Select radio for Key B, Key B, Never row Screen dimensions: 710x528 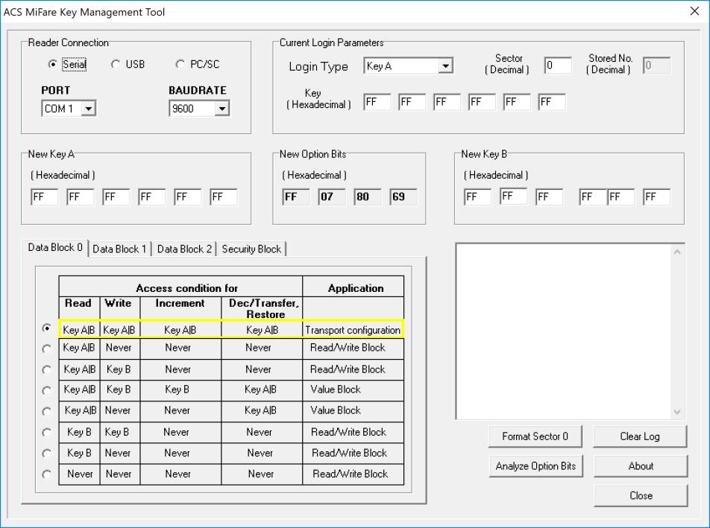[x=47, y=433]
